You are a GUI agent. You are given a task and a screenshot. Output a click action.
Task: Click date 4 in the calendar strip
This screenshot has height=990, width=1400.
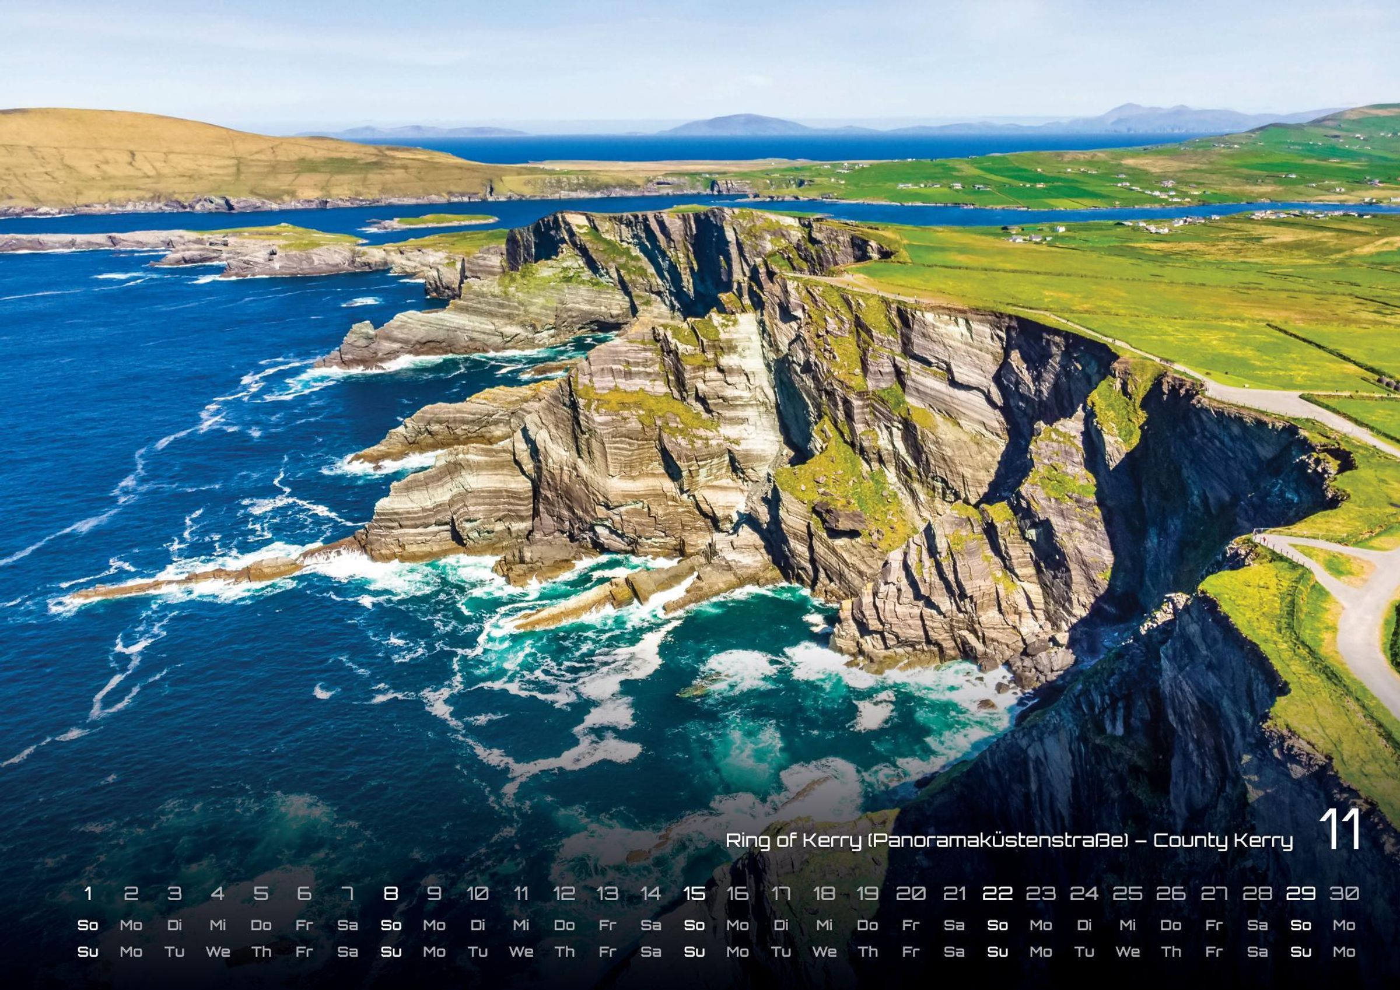coord(218,894)
